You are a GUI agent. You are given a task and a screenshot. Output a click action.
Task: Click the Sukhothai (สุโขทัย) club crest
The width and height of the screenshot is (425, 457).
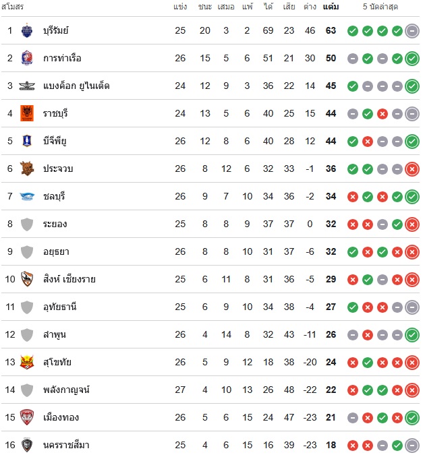[x=27, y=362]
